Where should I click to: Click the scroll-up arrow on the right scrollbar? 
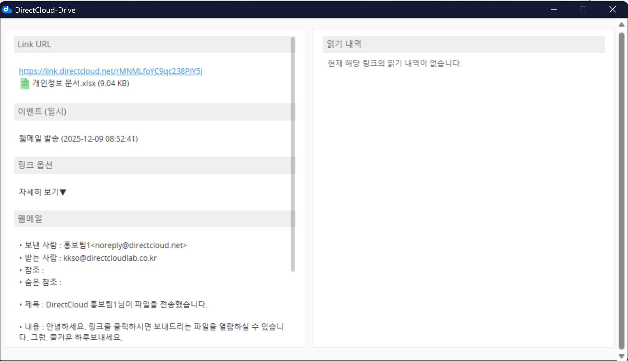[621, 25]
